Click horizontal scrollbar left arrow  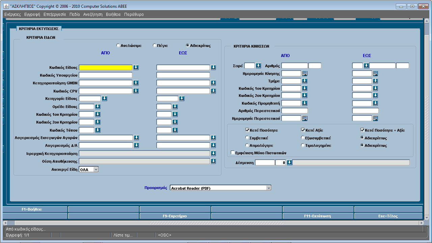(x=5, y=223)
